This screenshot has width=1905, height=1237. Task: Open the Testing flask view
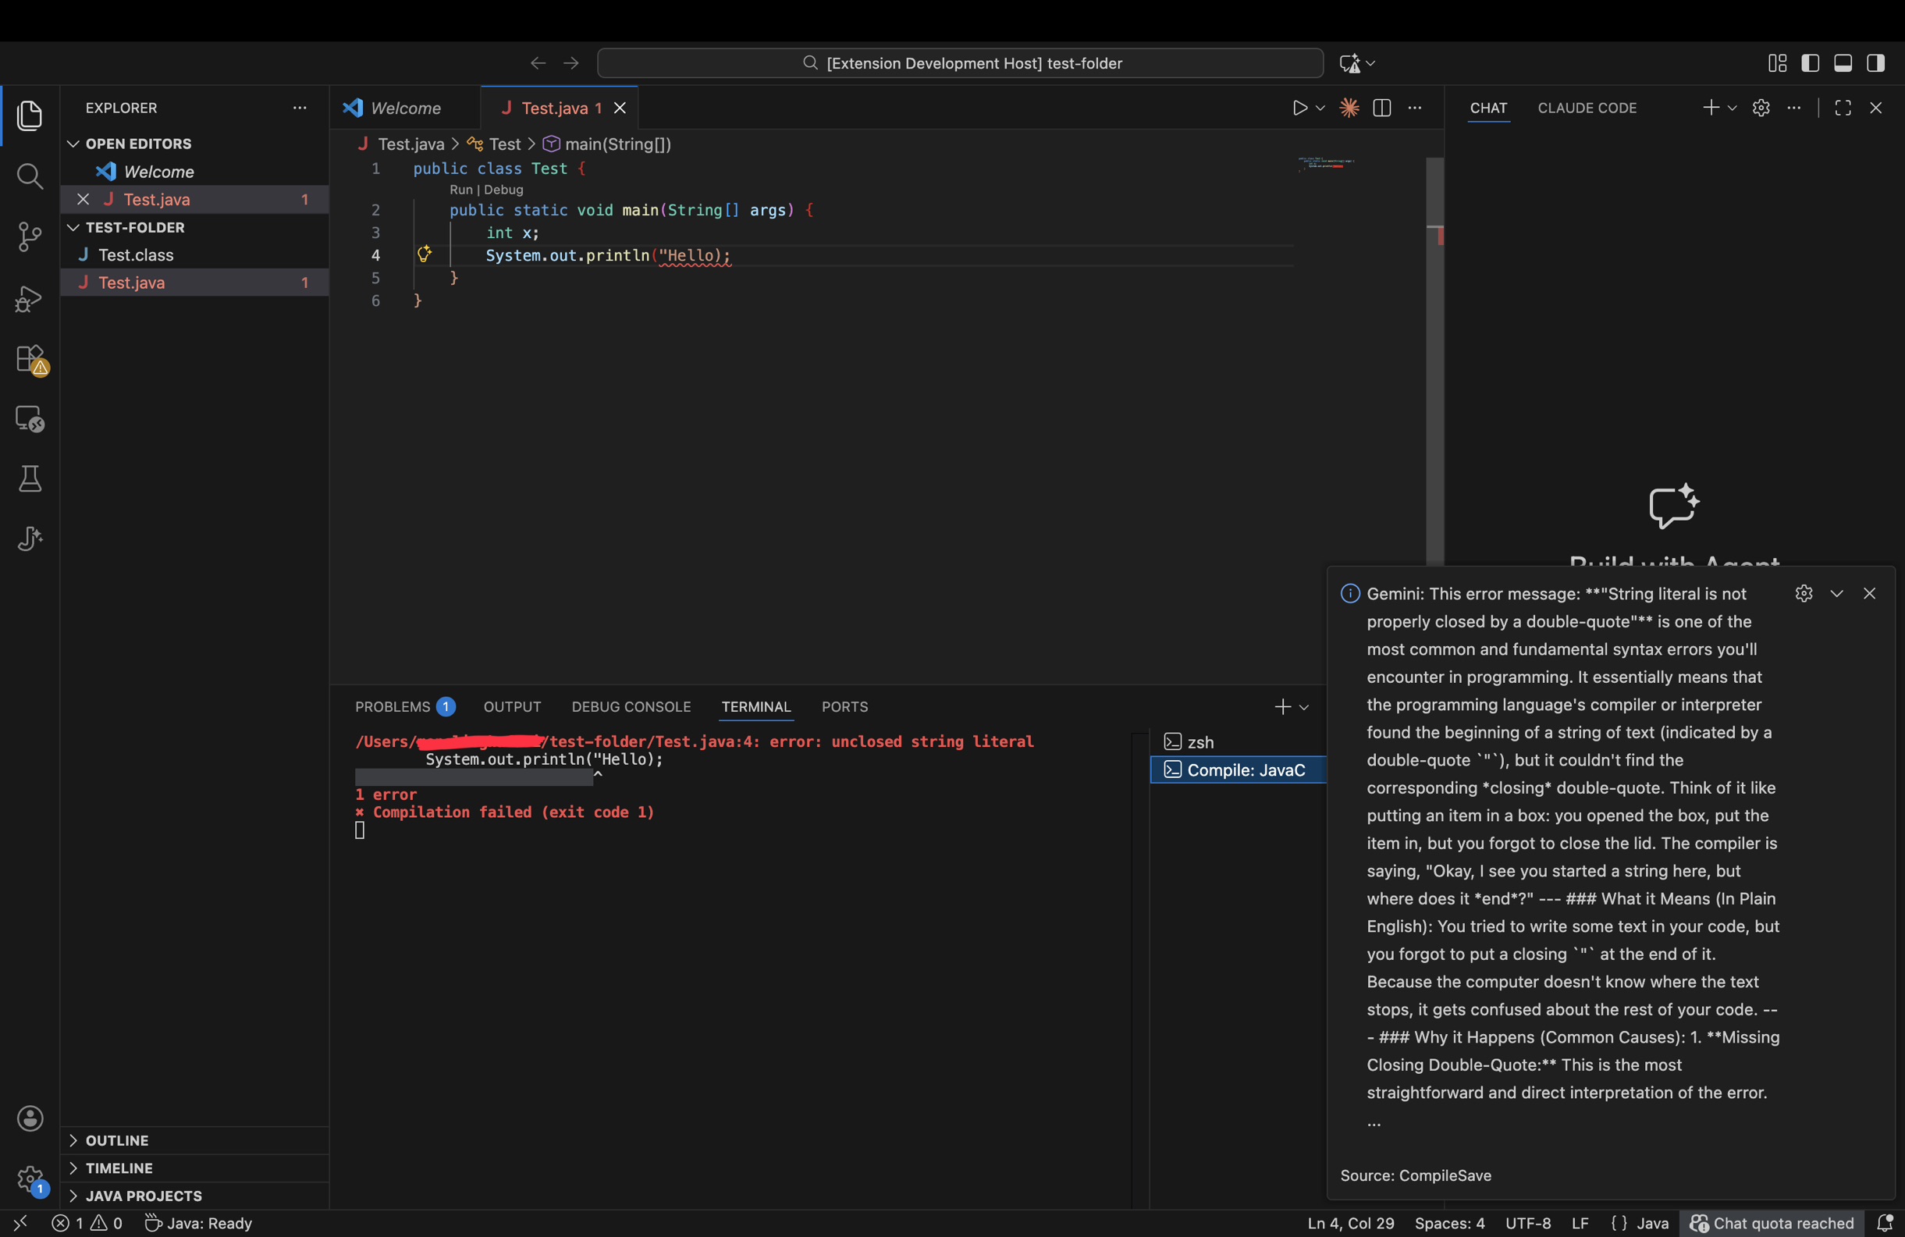coord(30,478)
